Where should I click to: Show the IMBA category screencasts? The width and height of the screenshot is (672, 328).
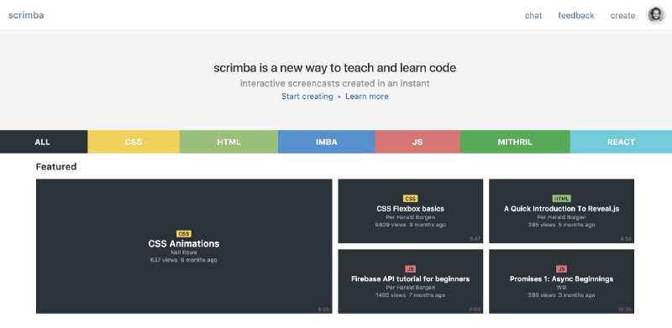(x=327, y=142)
